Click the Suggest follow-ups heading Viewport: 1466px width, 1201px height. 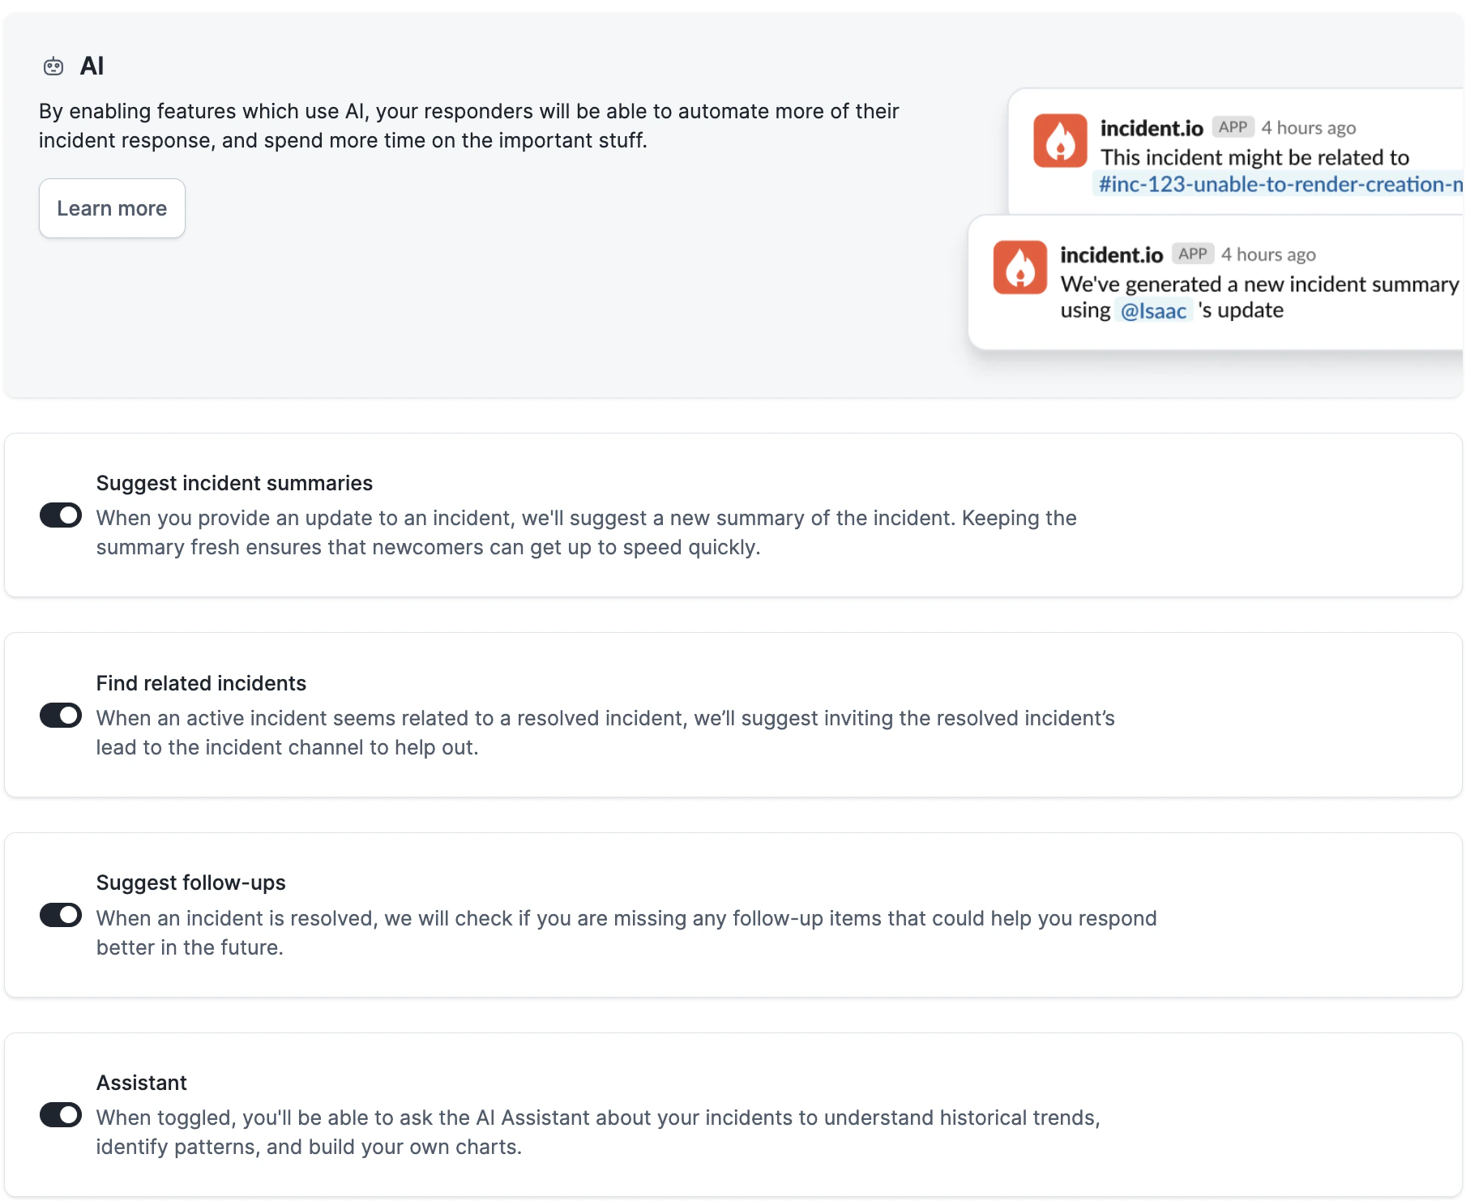[x=190, y=883]
